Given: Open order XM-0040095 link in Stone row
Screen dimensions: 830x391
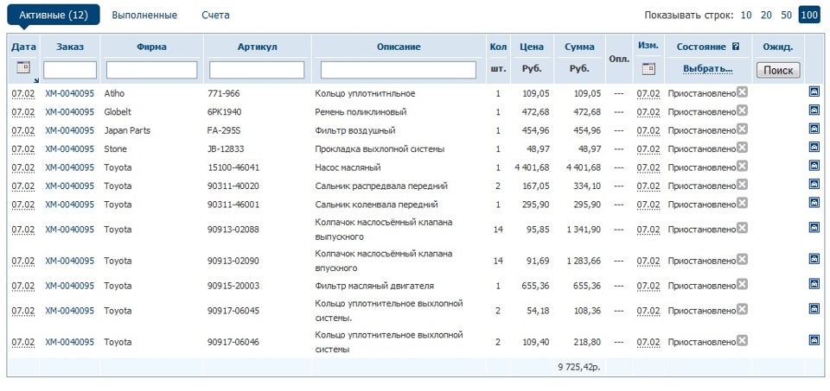Looking at the screenshot, I should click(70, 149).
